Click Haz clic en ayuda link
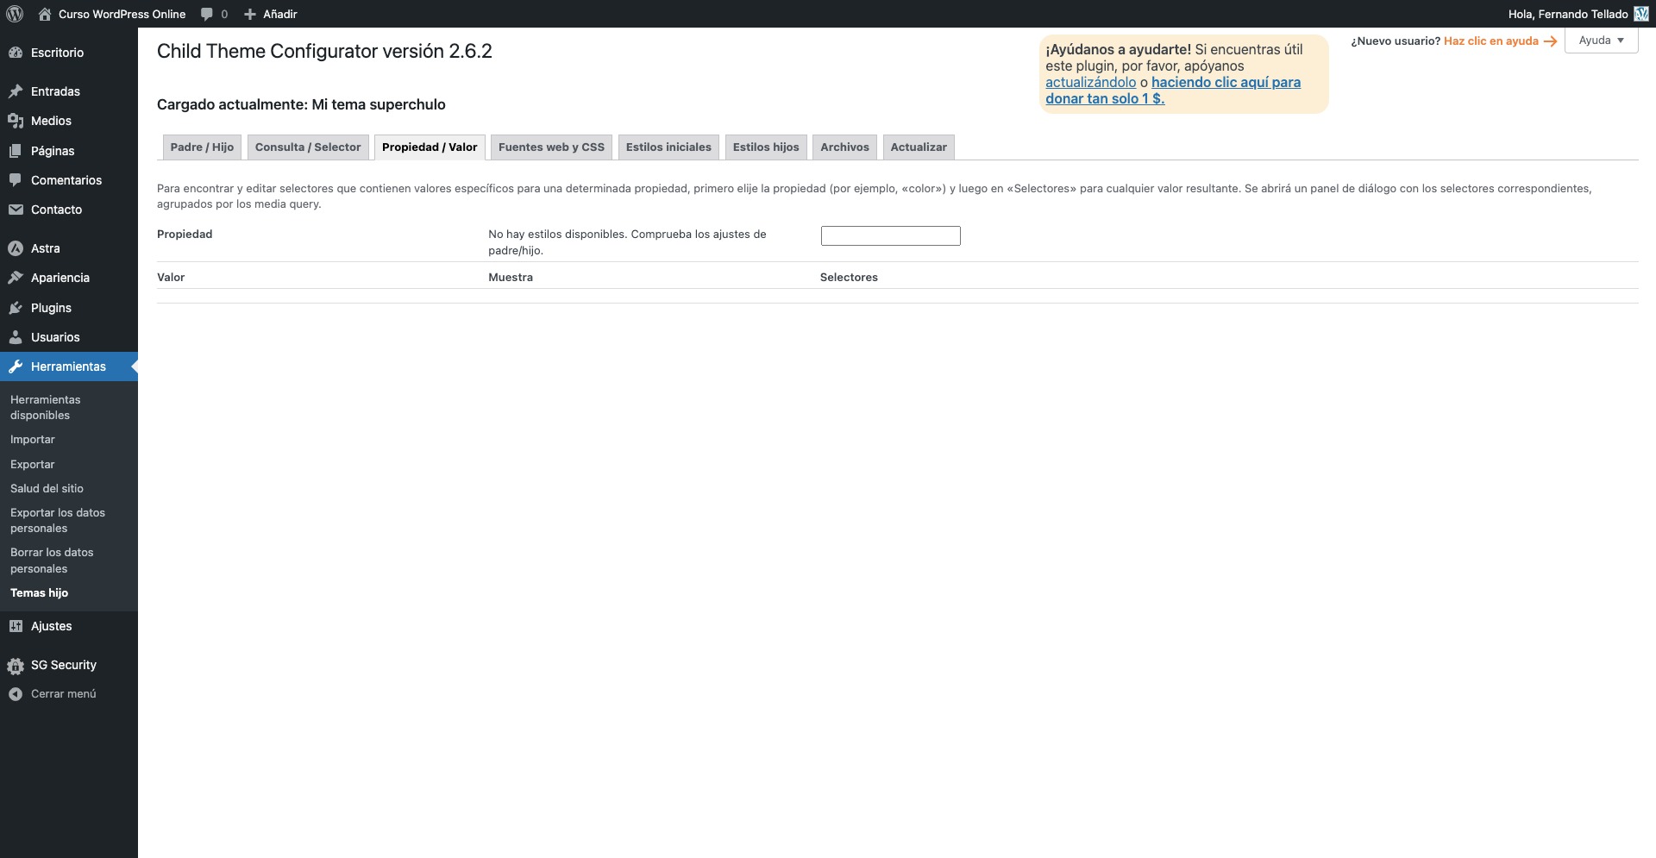The height and width of the screenshot is (858, 1656). pyautogui.click(x=1491, y=41)
